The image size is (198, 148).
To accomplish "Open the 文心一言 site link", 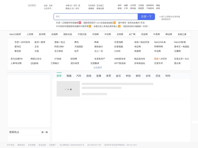I will [99, 51].
